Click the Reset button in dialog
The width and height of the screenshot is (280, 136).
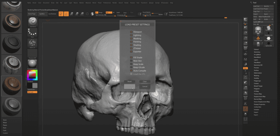tap(129, 82)
